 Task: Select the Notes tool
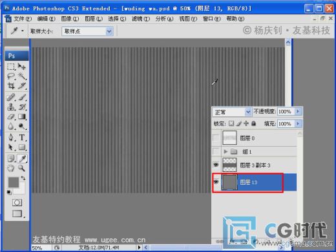[x=11, y=158]
